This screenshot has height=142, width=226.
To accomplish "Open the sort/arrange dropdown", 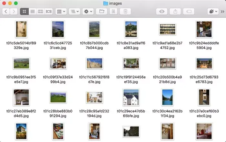I will coord(75,11).
